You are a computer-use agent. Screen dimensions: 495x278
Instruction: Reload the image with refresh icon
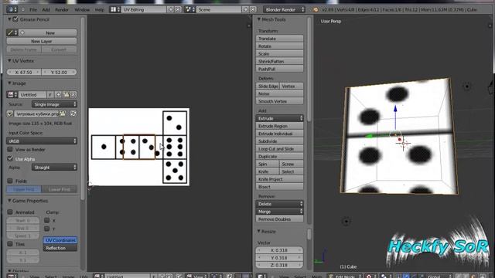(x=73, y=114)
